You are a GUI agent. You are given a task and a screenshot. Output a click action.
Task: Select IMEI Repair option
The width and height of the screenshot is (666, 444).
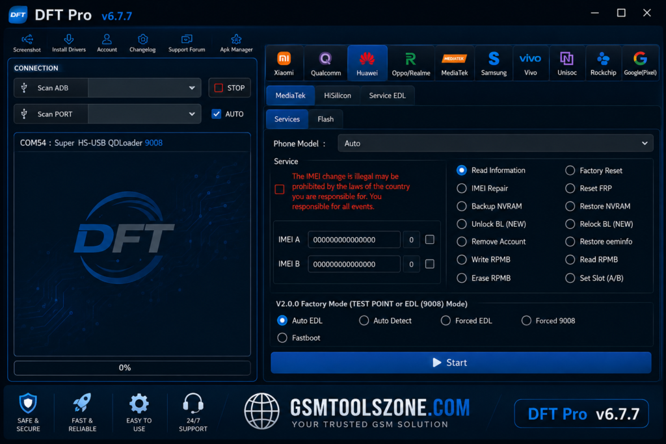tap(462, 188)
